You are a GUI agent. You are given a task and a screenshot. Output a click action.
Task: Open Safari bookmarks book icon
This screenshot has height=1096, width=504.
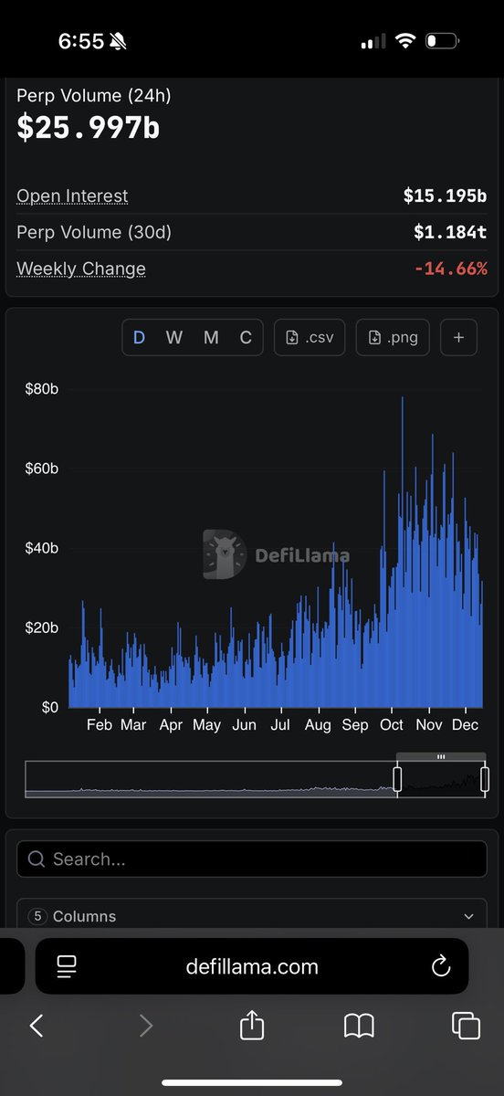coord(359,1026)
